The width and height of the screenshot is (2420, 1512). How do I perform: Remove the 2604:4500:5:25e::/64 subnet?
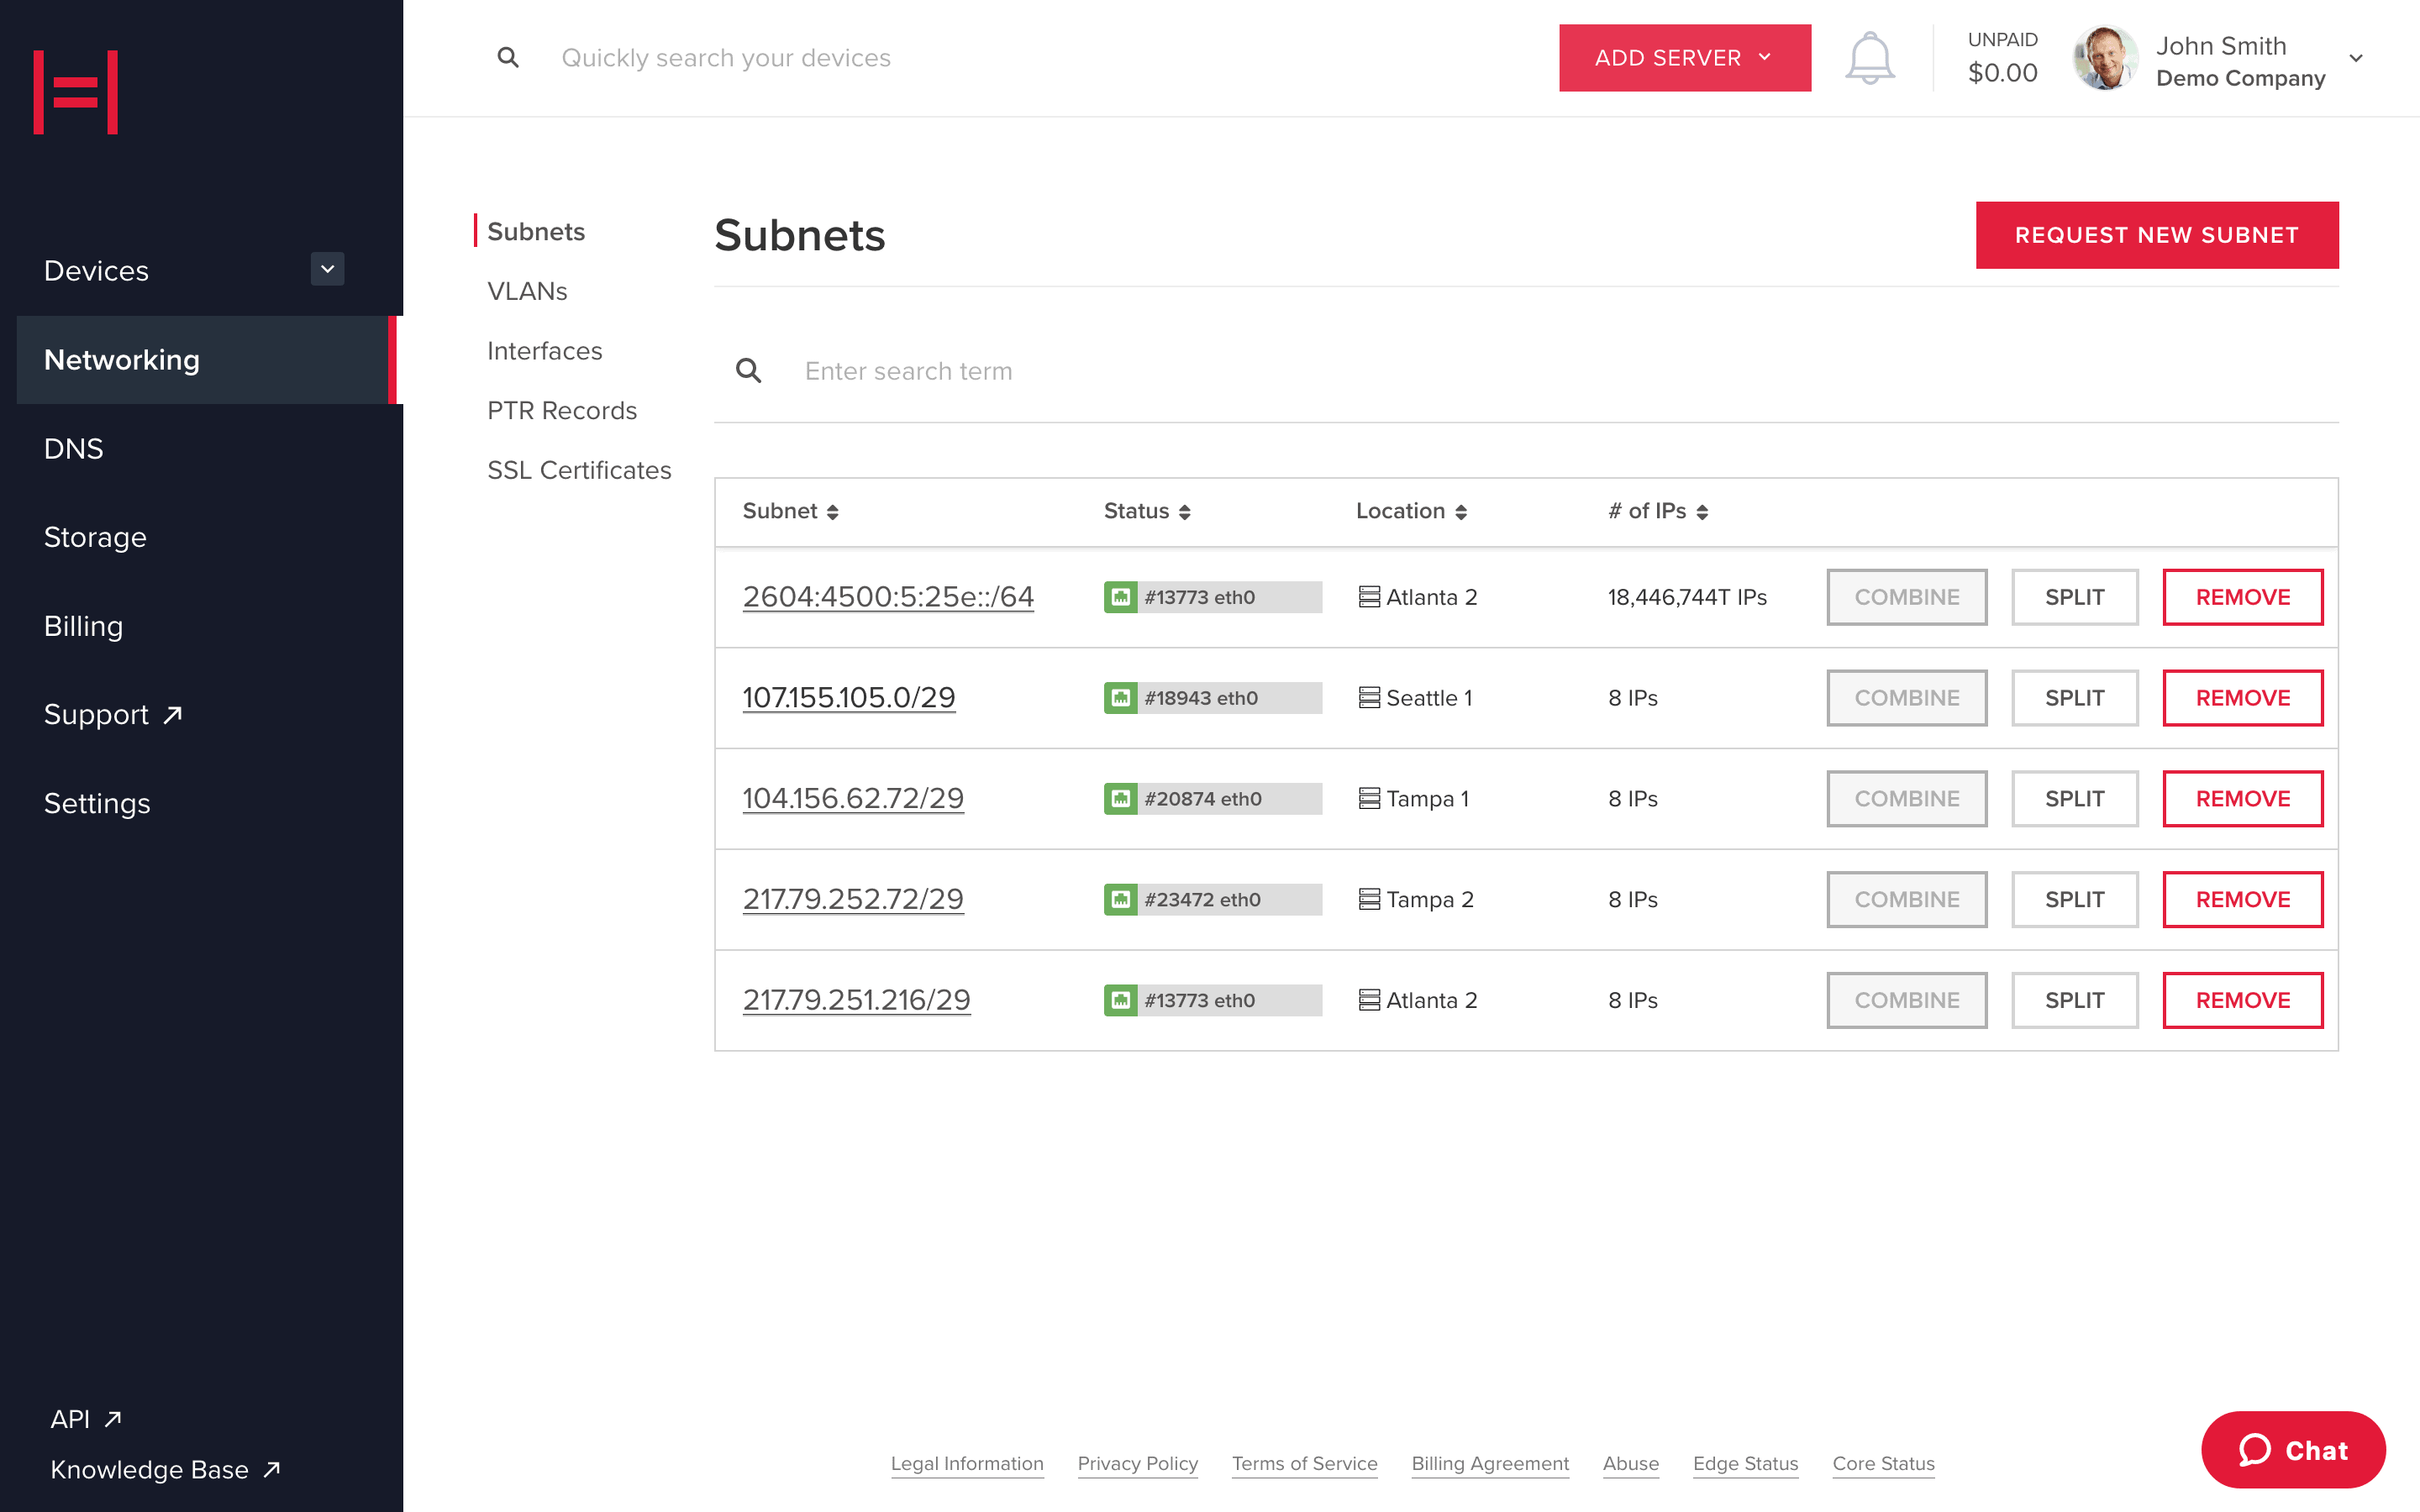(x=2242, y=597)
